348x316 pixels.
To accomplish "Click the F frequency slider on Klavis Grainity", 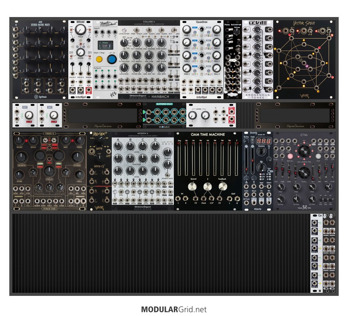I will (246, 160).
